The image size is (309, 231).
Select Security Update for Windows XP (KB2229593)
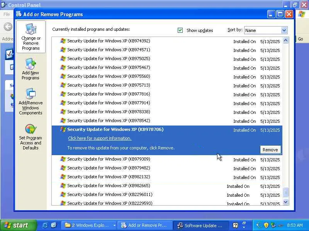click(x=167, y=203)
